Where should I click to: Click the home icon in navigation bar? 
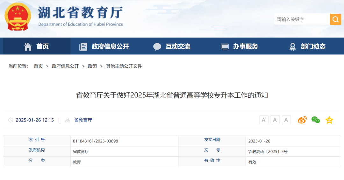point(28,47)
